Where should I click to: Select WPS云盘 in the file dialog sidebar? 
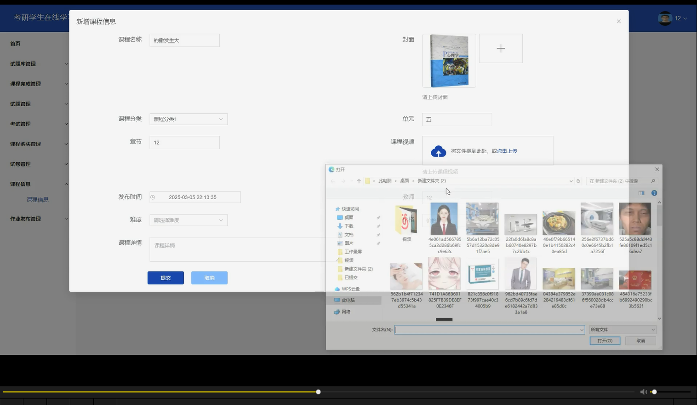click(x=348, y=289)
